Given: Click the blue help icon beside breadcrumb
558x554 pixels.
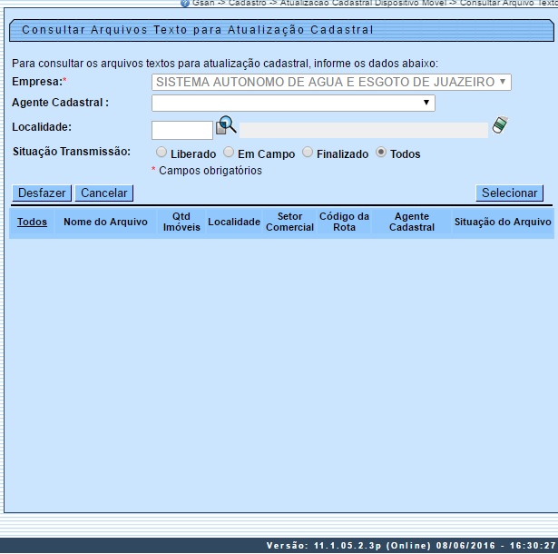Looking at the screenshot, I should (x=185, y=3).
